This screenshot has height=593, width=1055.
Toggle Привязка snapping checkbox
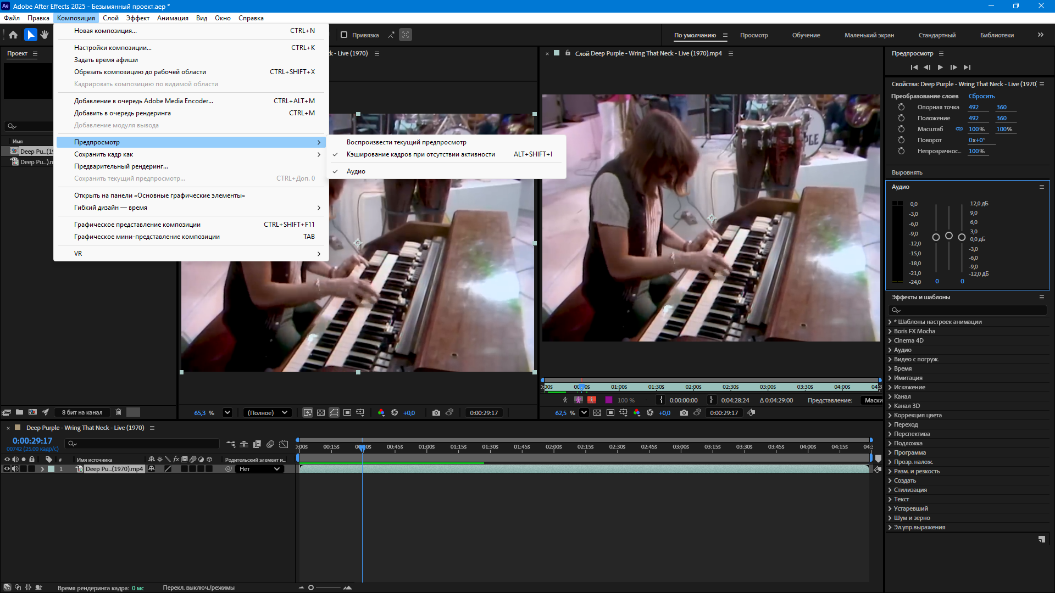(x=344, y=35)
